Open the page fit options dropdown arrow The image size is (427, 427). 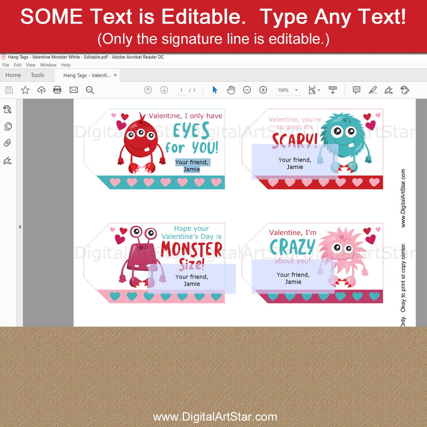[319, 90]
